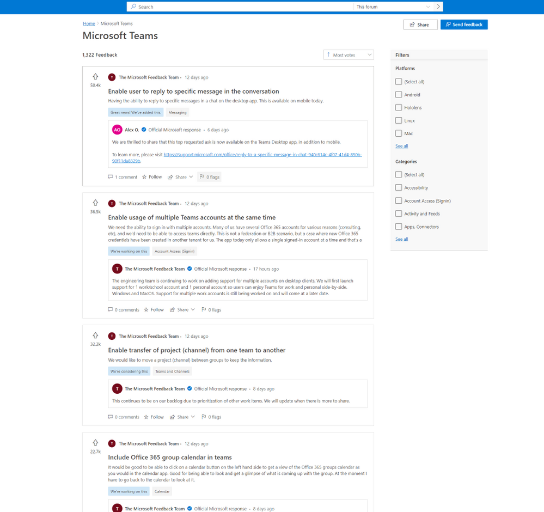Upvote the multiple Teams accounts post
This screenshot has height=512, width=544.
[95, 203]
